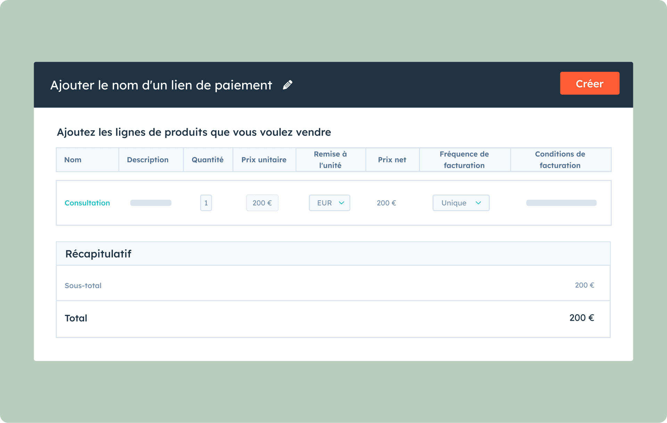
Task: Click the quantity input field showing 1
Action: 206,203
